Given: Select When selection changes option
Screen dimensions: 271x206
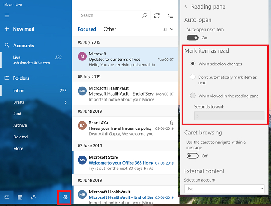Looking at the screenshot, I should (192, 64).
